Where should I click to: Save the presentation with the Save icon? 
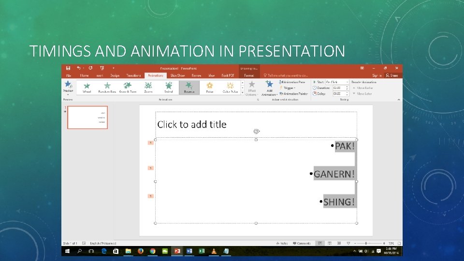[68, 68]
